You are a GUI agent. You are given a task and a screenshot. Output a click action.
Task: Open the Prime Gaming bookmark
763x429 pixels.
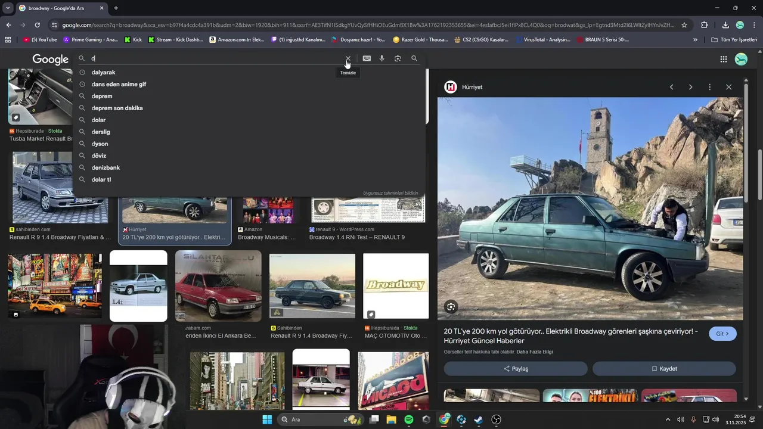[91, 40]
